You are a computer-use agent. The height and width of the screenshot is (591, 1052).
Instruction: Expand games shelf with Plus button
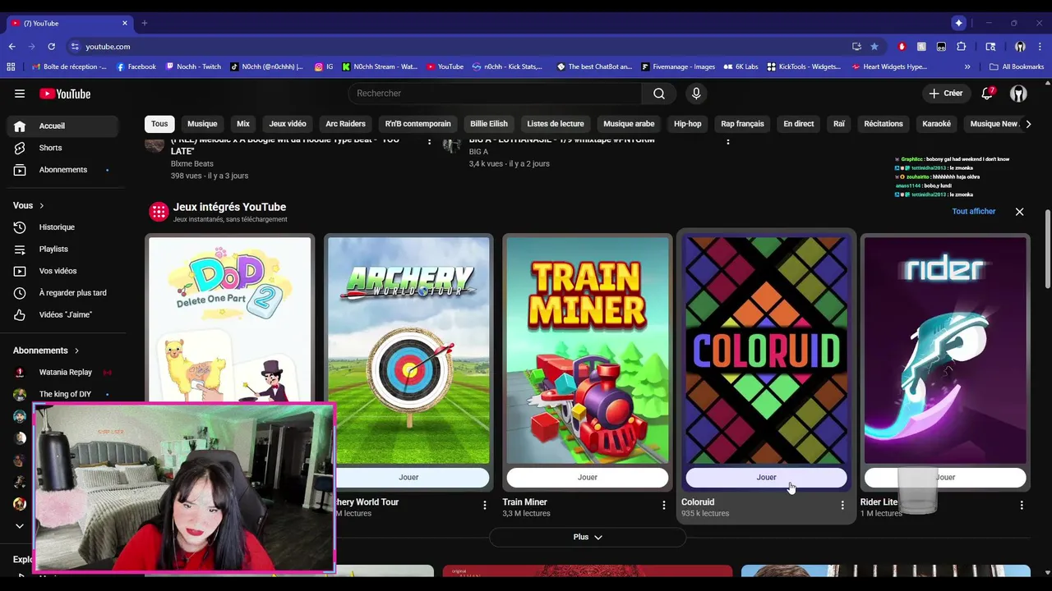[x=588, y=538]
